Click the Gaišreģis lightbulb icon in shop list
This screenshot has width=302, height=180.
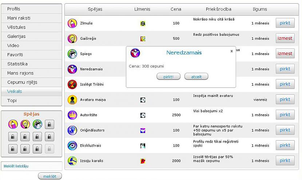(72, 38)
